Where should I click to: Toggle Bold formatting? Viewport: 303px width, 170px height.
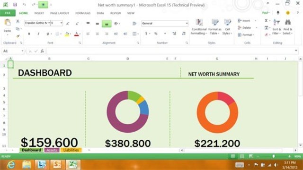click(29, 34)
